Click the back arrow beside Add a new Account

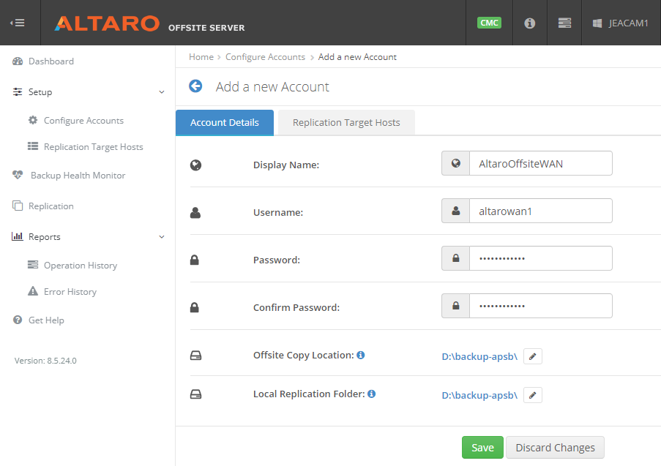click(x=195, y=86)
